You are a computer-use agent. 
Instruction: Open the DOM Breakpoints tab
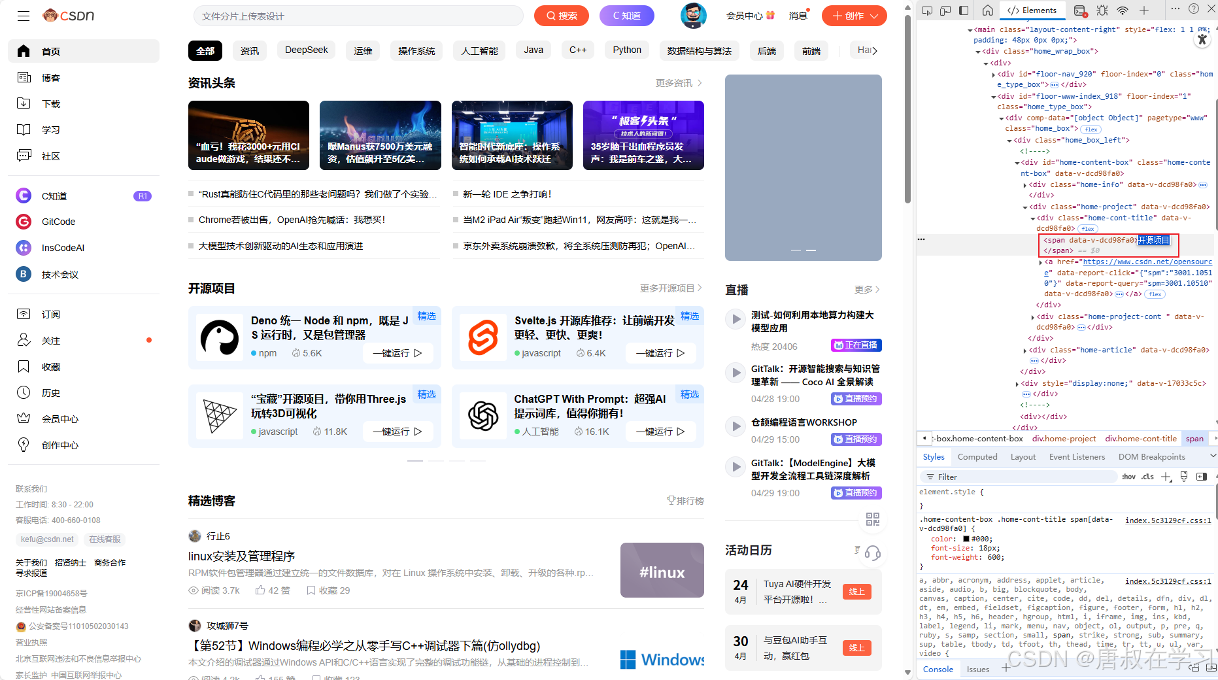(1151, 456)
